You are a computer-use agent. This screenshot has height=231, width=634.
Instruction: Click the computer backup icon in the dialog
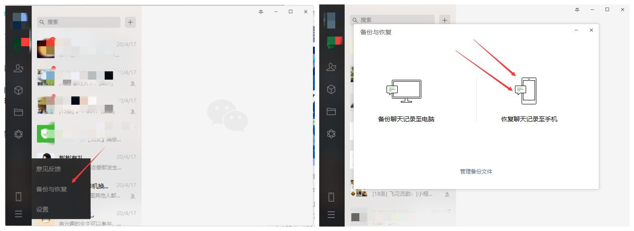pyautogui.click(x=404, y=91)
